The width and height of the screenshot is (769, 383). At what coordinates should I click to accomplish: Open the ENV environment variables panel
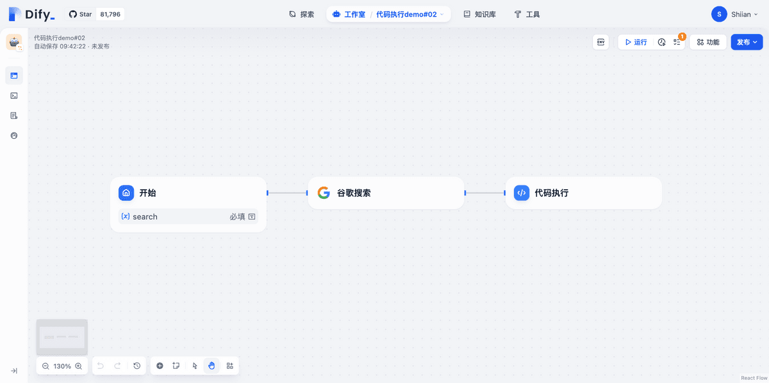click(x=600, y=42)
